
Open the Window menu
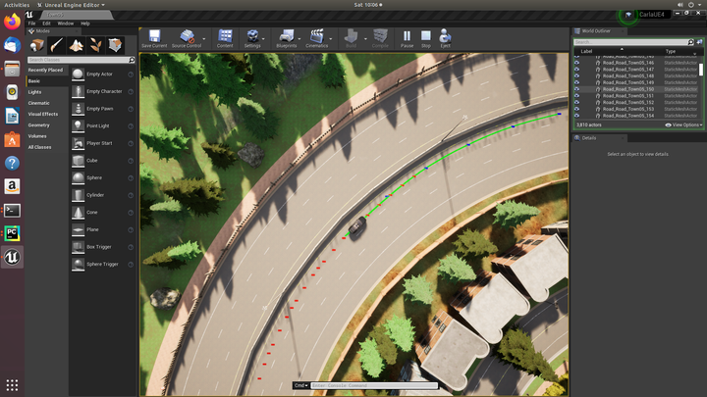[66, 24]
